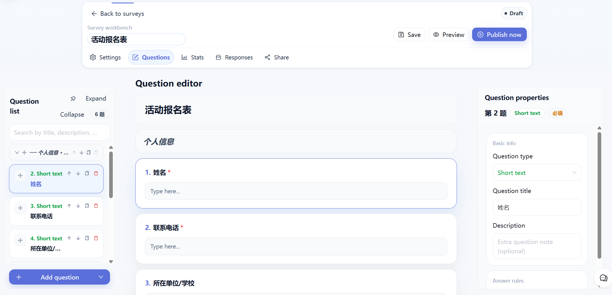
Task: Click the Add question button
Action: point(60,277)
